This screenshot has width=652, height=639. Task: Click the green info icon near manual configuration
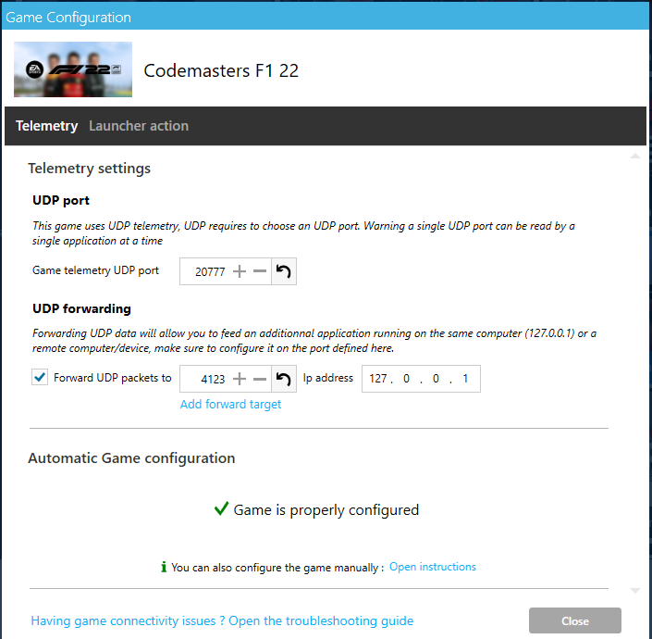click(164, 567)
